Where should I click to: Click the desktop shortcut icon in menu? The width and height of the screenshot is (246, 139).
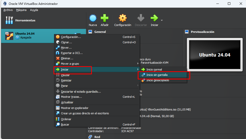point(58,113)
